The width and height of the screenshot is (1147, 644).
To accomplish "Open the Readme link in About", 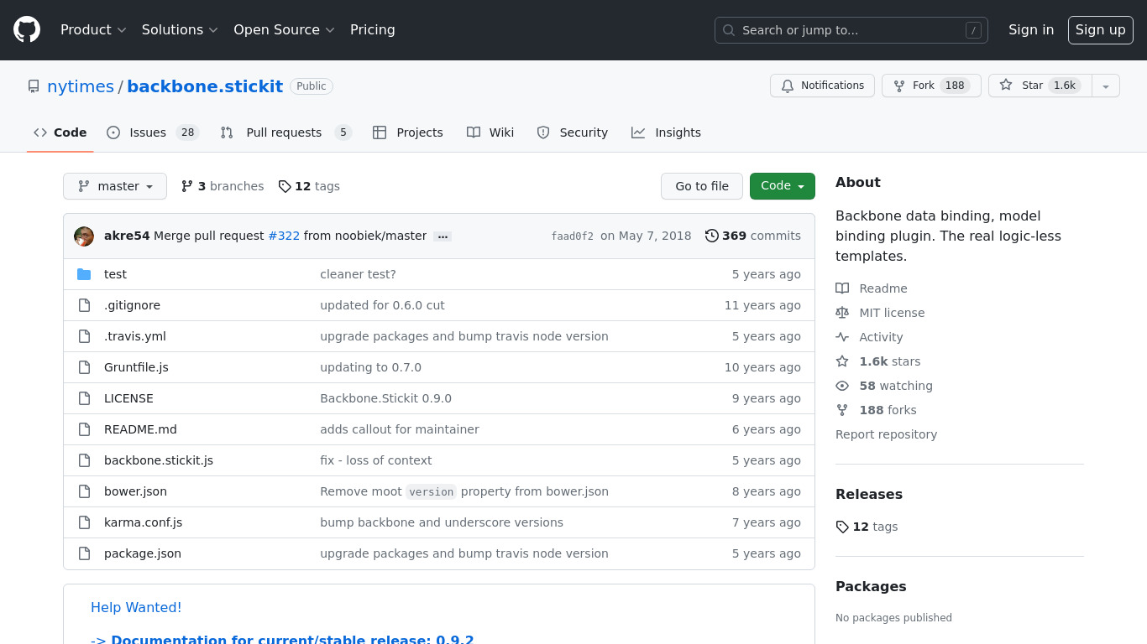I will (872, 288).
